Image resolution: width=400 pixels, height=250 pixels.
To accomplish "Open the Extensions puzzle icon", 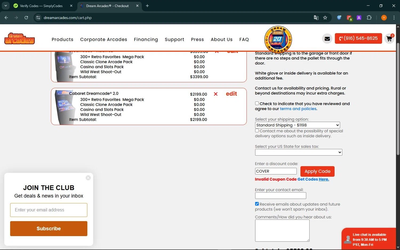I will click(369, 18).
